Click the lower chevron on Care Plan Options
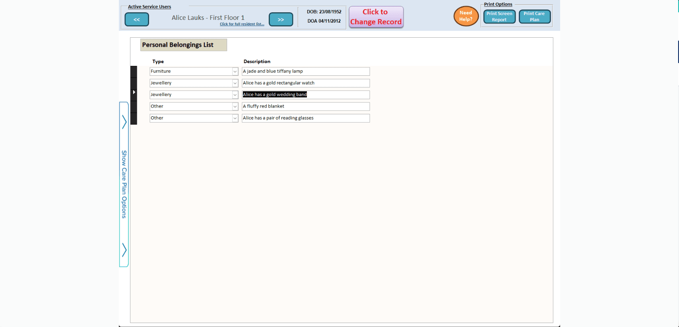Viewport: 679px width, 327px height. point(124,250)
